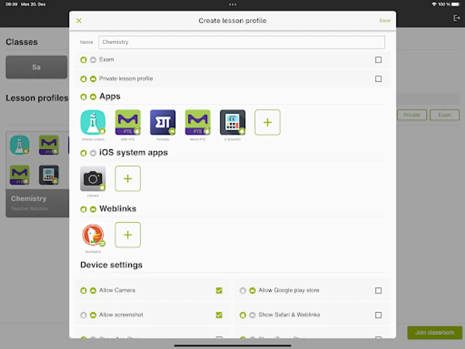Click the Apple platform icon beside Show Safari & Weblinks
Screen dimensions: 465x349
[x=243, y=315]
